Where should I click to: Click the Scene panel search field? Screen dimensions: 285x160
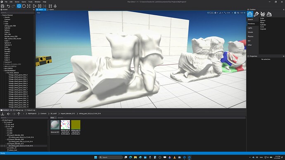pos(17,13)
